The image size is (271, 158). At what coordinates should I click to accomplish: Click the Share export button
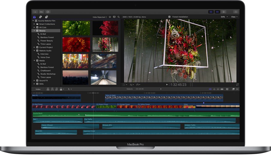(x=236, y=12)
